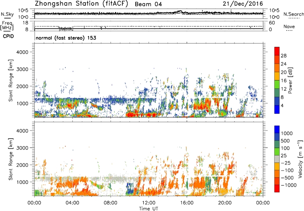
Task: Pick the light green band between 12 and 16 dB
Action: pyautogui.click(x=277, y=85)
